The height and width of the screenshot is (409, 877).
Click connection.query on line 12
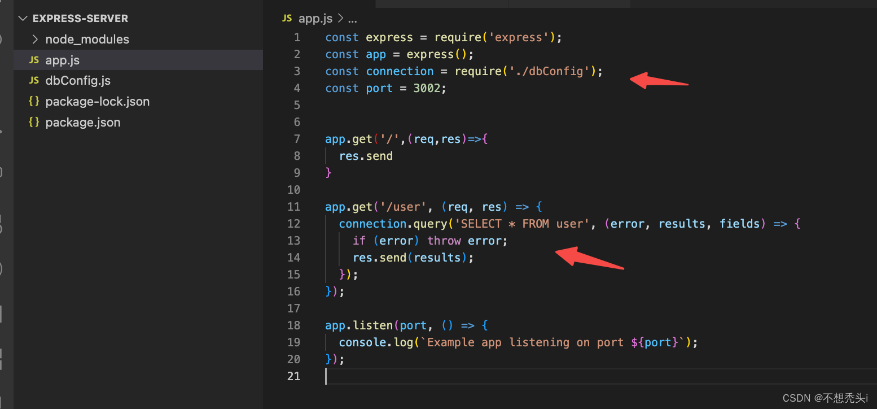pos(393,224)
